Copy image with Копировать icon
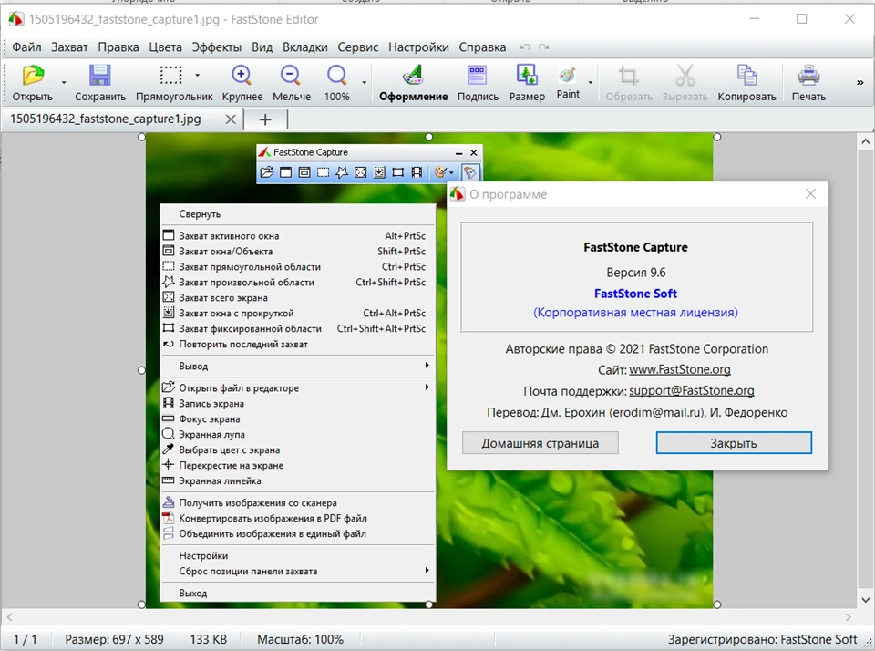Screen dimensions: 875x651 (746, 75)
